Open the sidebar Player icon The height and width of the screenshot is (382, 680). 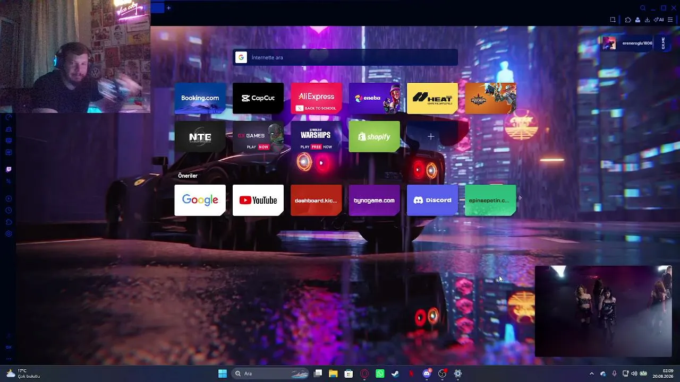[8, 198]
